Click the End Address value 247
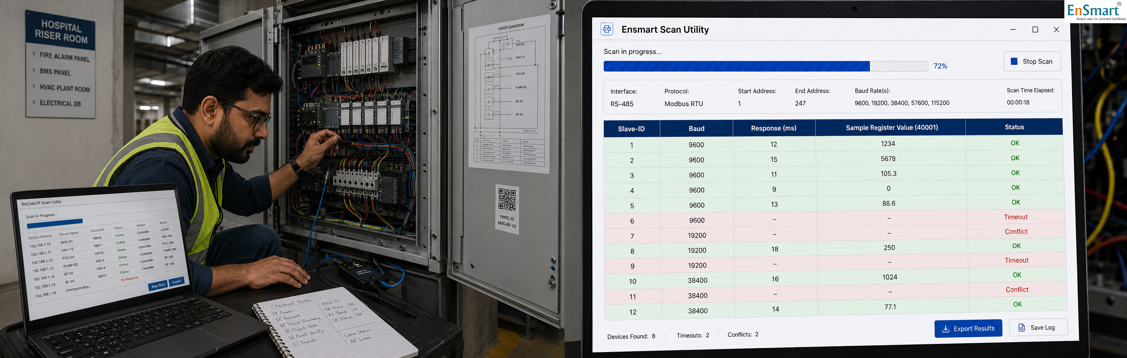The image size is (1127, 358). pyautogui.click(x=800, y=103)
